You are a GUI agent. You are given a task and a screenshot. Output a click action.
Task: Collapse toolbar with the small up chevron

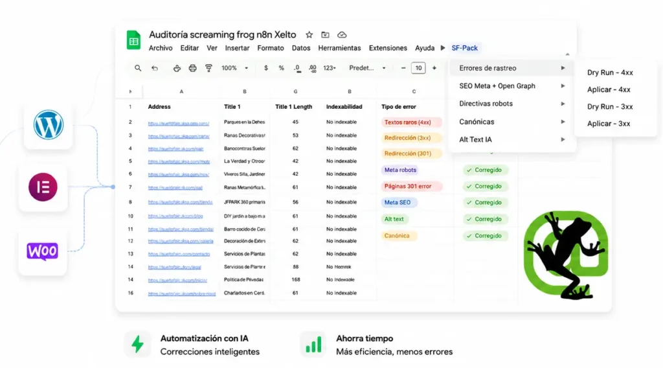point(567,54)
